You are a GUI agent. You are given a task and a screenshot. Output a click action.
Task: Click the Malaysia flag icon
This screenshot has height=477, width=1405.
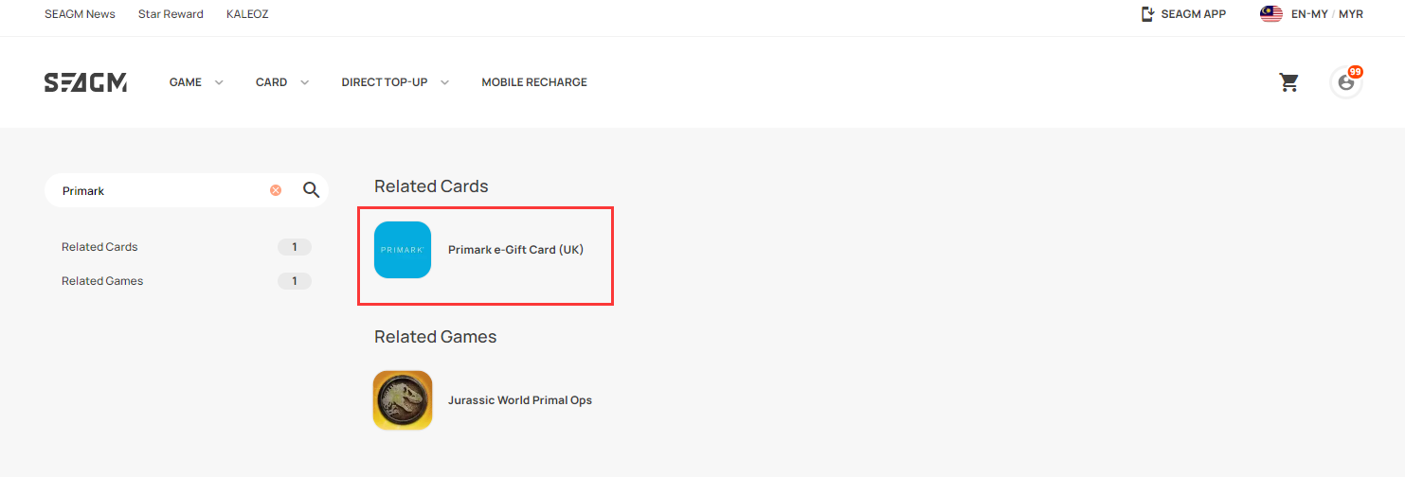click(x=1271, y=14)
